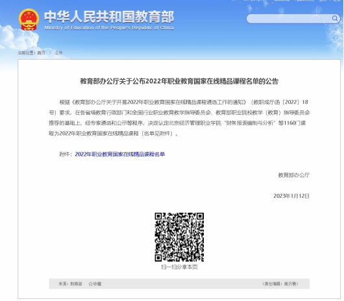Click the breadcrumb chevron separator arrow

[50, 53]
